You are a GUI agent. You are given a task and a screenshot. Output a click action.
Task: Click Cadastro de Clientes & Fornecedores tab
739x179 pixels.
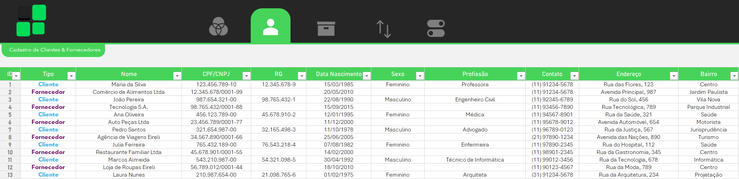tap(55, 50)
